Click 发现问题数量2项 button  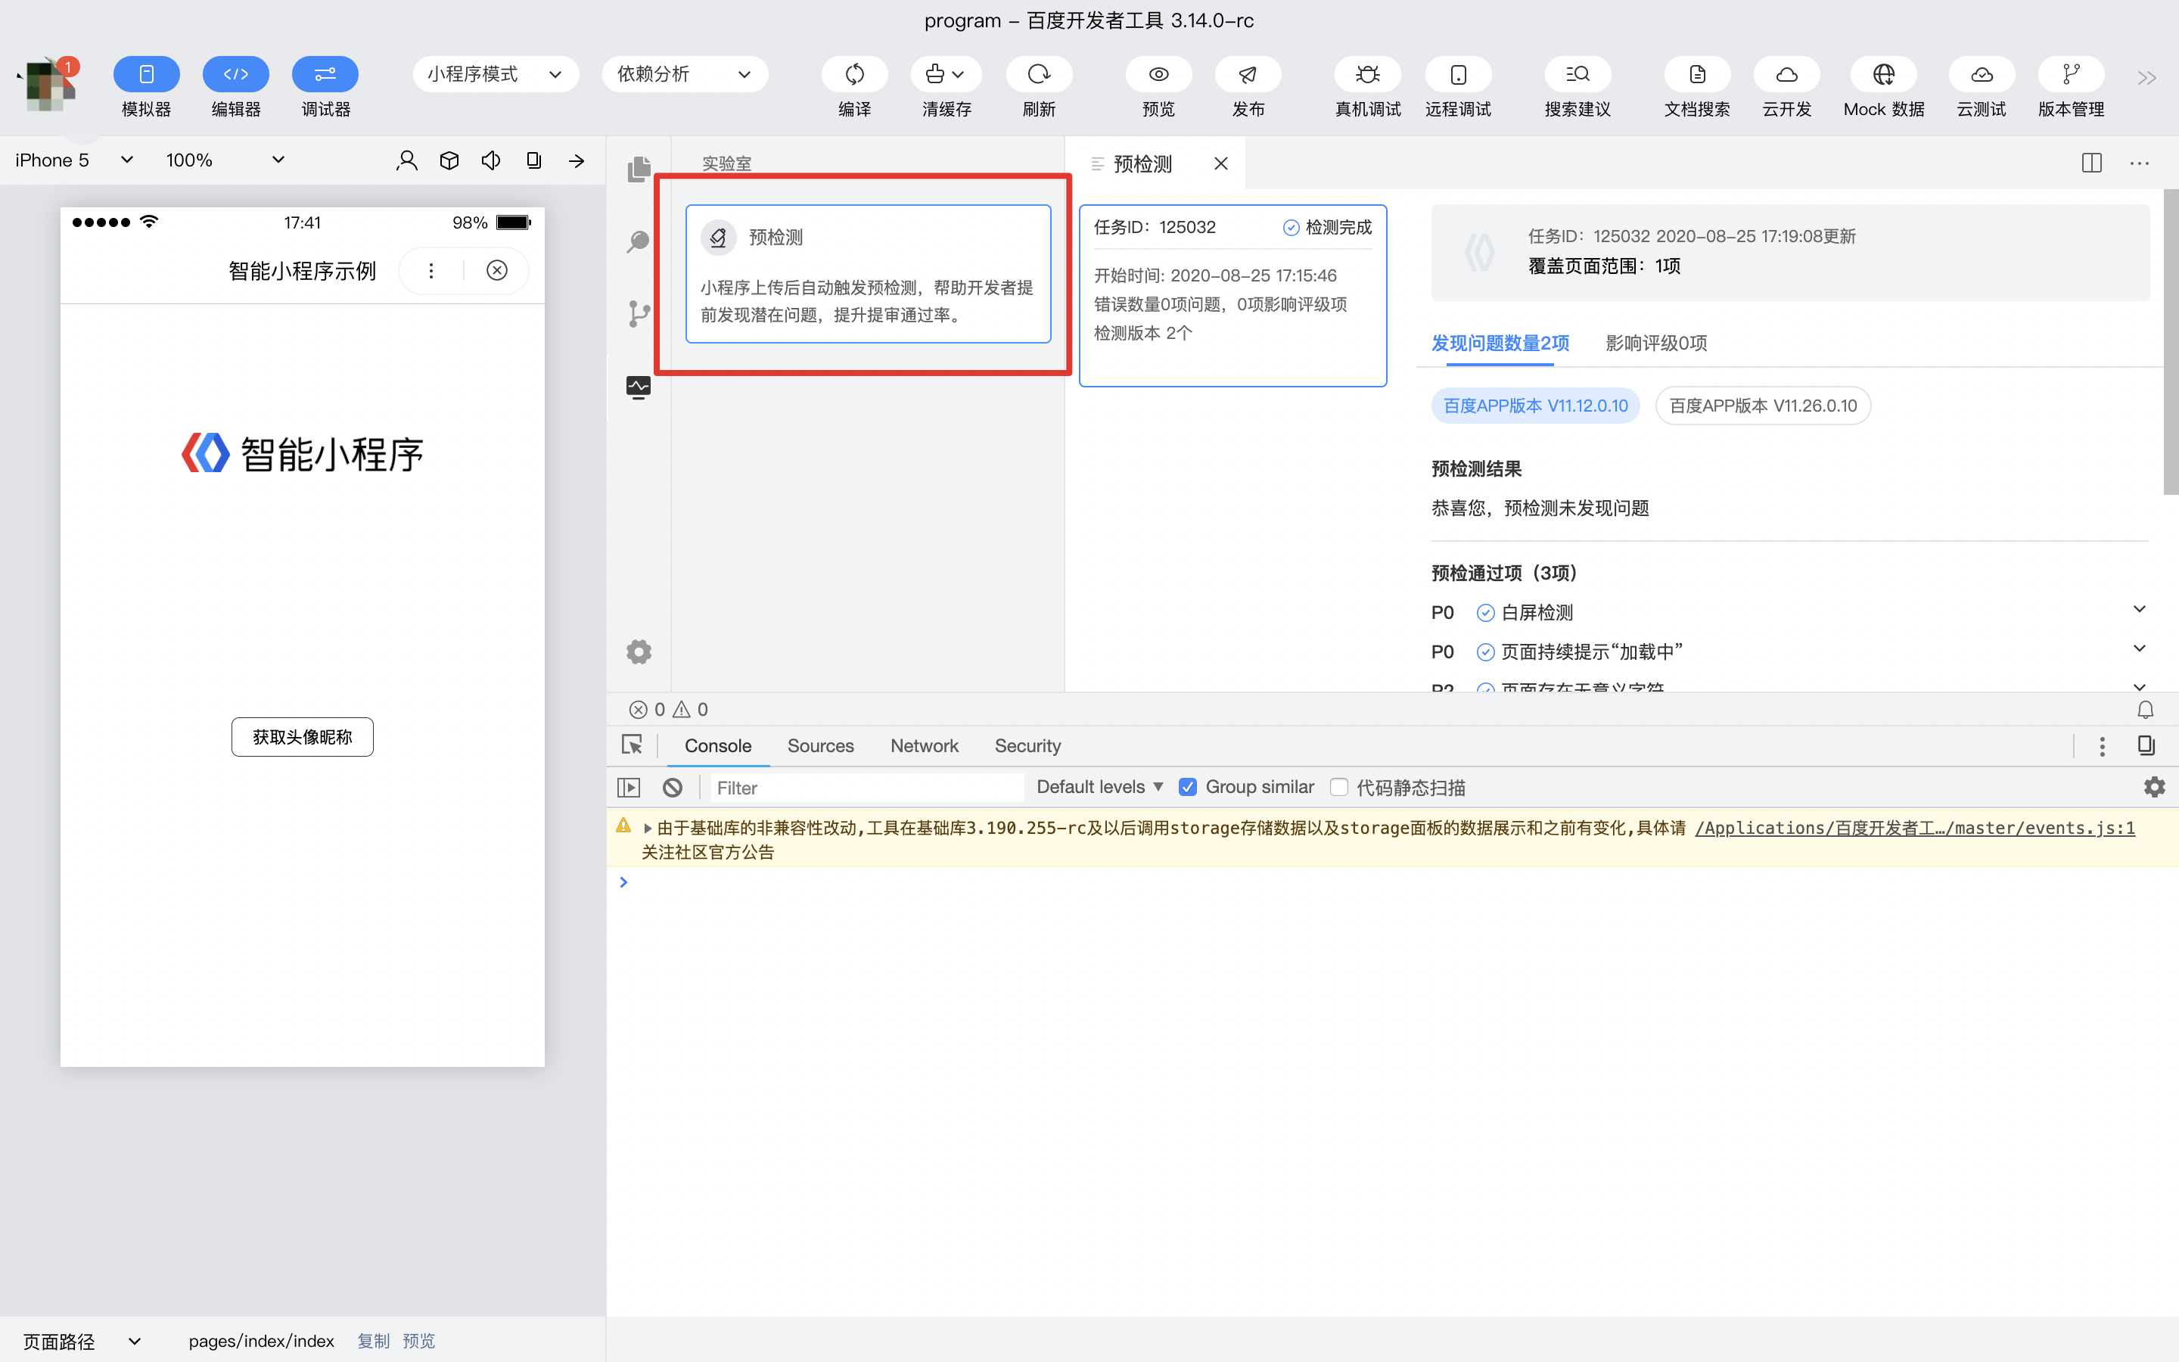[1498, 342]
